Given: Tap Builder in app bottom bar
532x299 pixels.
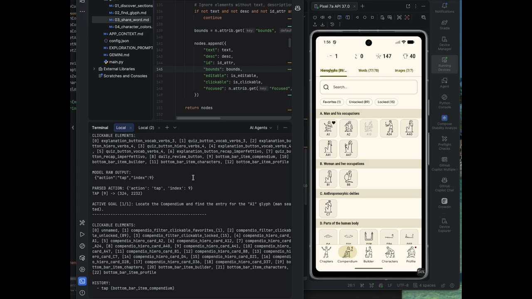Looking at the screenshot, I should pos(369,255).
